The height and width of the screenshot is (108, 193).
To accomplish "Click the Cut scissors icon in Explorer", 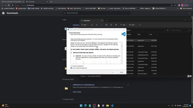I will click(x=92, y=25).
